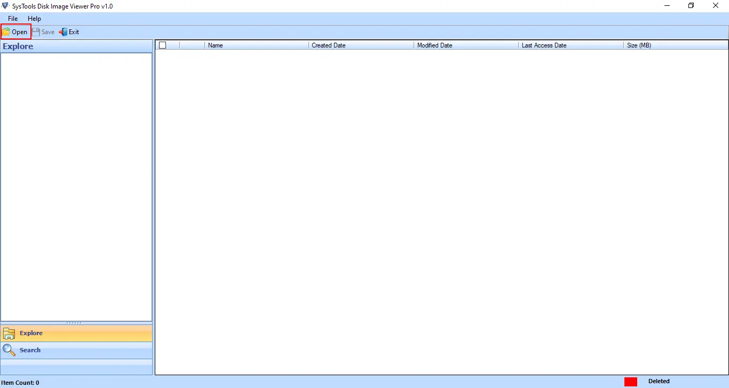Switch to the Explore pane tab
Viewport: 729px width, 388px height.
(x=76, y=333)
